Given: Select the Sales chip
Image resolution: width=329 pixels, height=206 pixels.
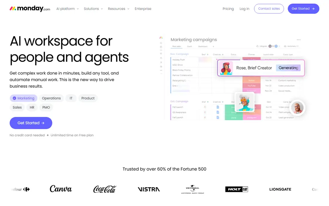Looking at the screenshot, I should pos(17,107).
